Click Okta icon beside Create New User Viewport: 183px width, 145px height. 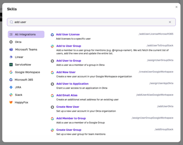[x=52, y=107]
